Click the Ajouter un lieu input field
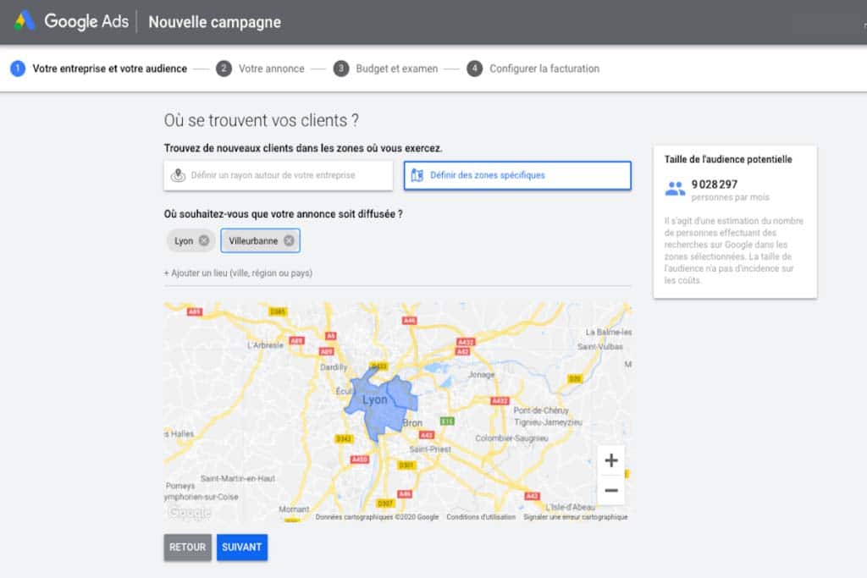The height and width of the screenshot is (578, 867). pyautogui.click(x=397, y=273)
